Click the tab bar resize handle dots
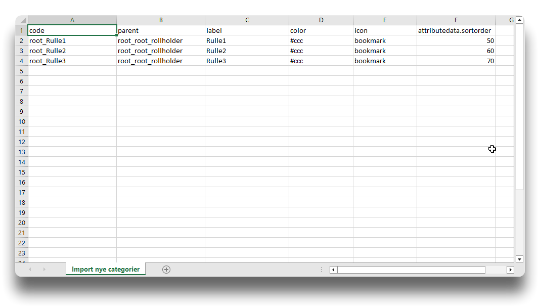 [322, 270]
